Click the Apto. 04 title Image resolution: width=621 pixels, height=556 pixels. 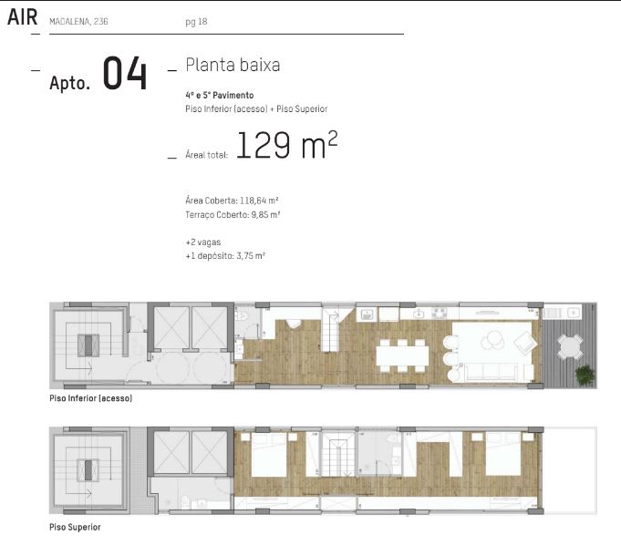[98, 76]
